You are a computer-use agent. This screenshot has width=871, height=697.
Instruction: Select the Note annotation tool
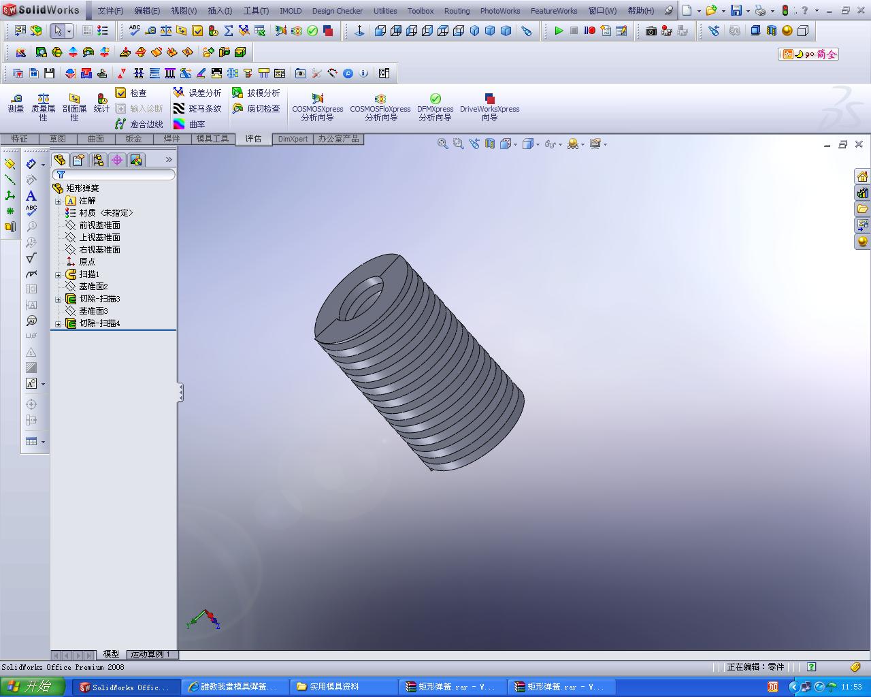31,195
